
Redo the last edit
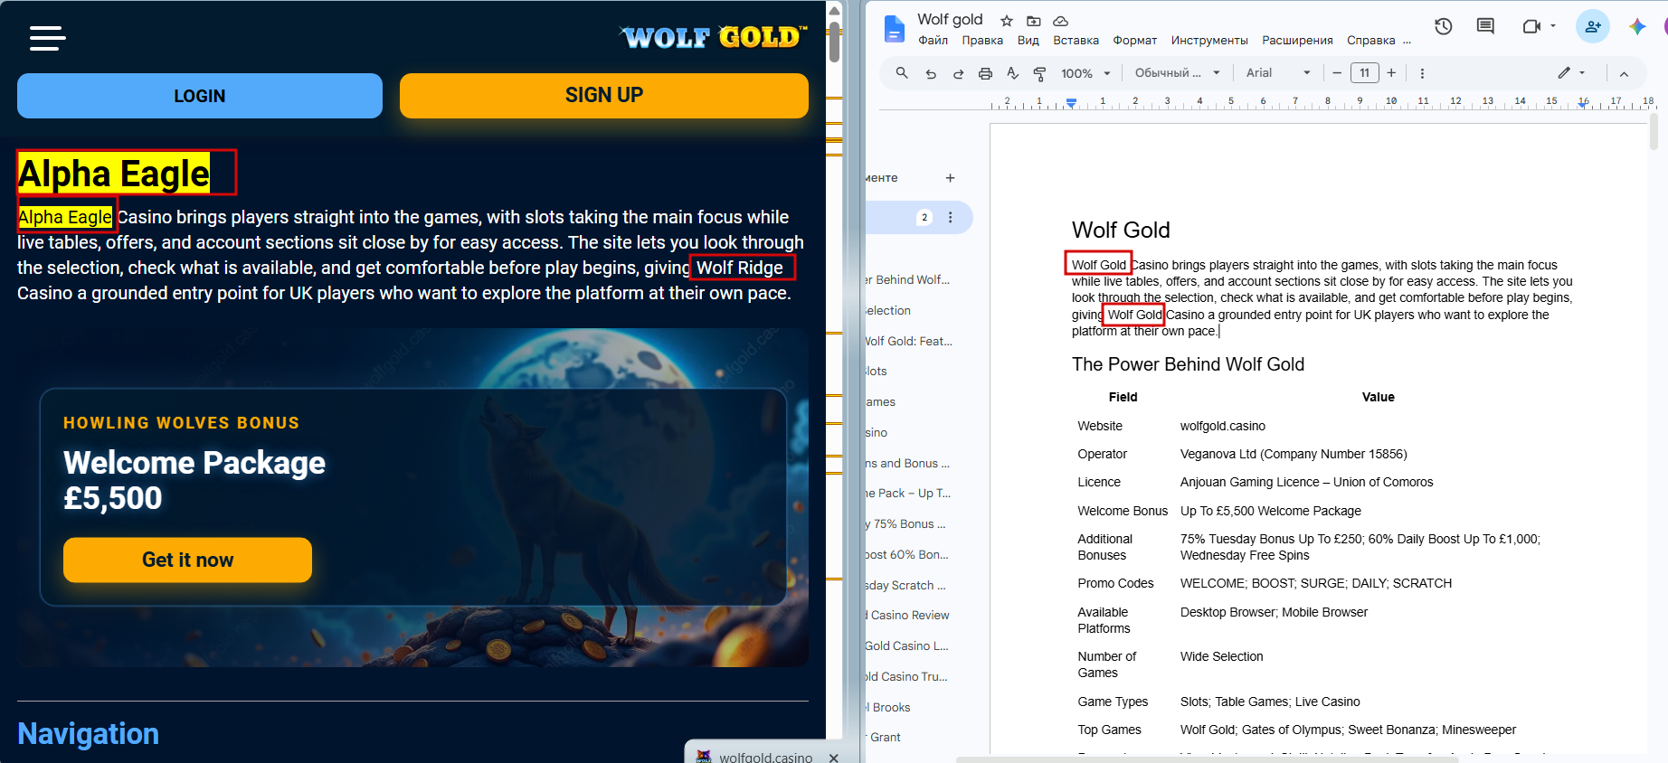(958, 73)
